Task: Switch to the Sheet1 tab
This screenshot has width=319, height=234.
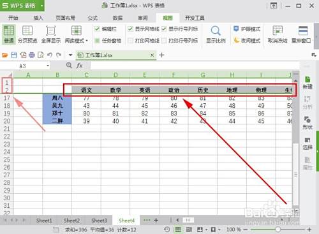Action: coord(44,221)
